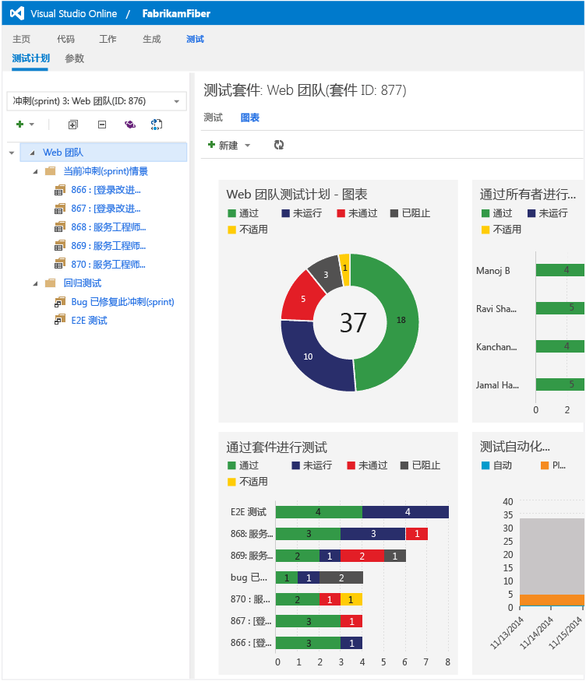This screenshot has height=681, width=586.
Task: Click the red donut segment labeled 5
Action: (x=303, y=299)
